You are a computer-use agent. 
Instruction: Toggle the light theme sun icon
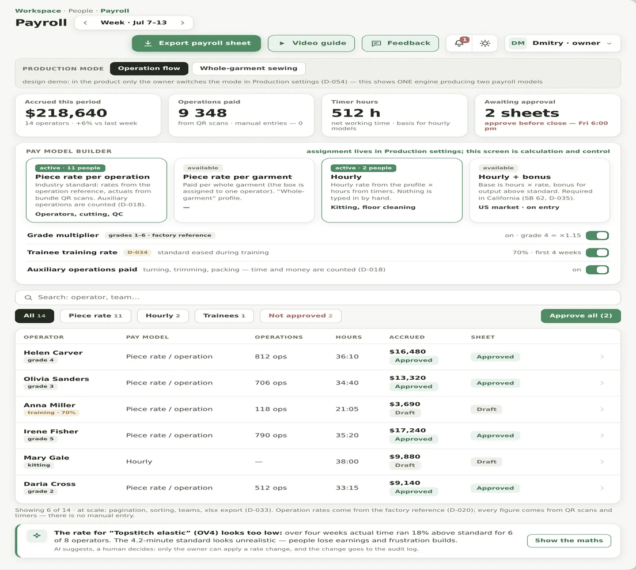click(x=484, y=43)
